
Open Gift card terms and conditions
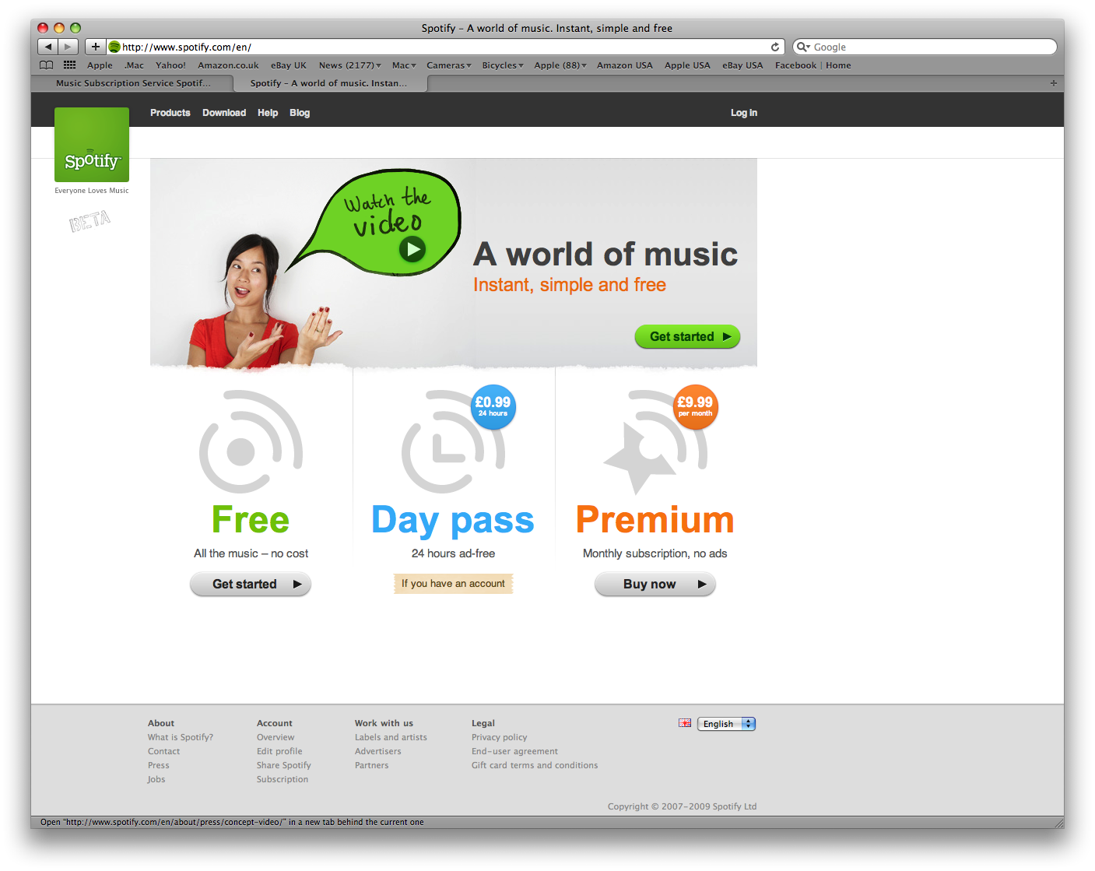point(535,765)
